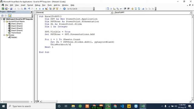The image size is (194, 109).
Task: Collapse the Modules folder
Action: (4, 35)
